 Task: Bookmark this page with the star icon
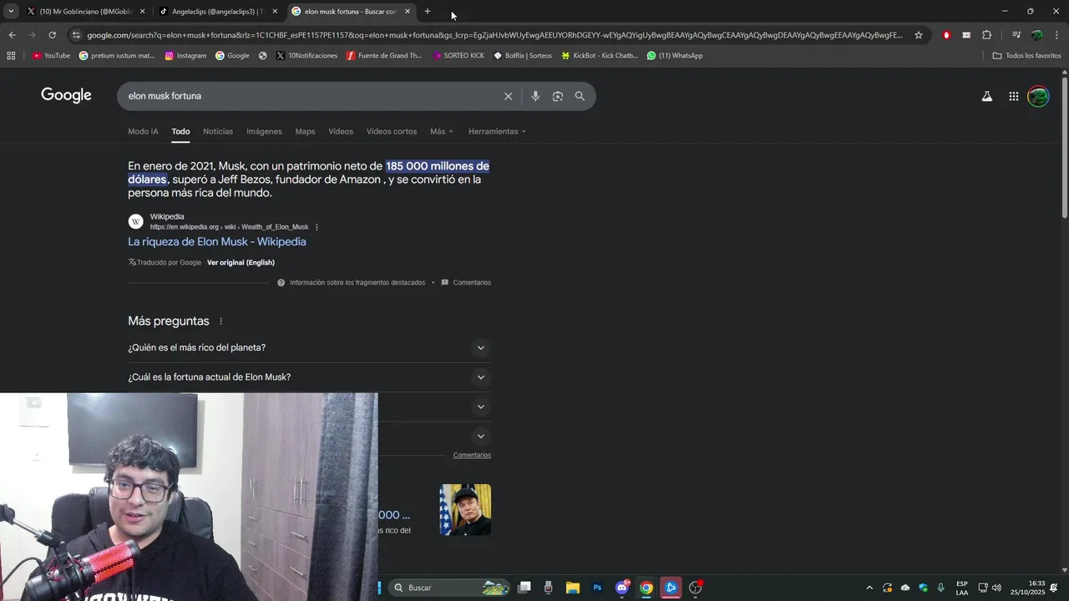coord(919,35)
